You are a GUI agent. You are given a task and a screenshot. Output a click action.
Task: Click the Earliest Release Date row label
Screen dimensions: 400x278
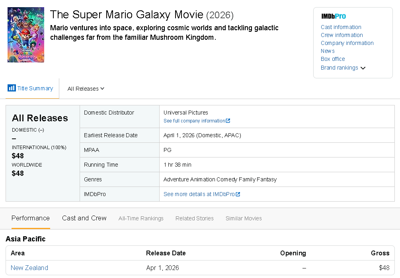pyautogui.click(x=111, y=135)
